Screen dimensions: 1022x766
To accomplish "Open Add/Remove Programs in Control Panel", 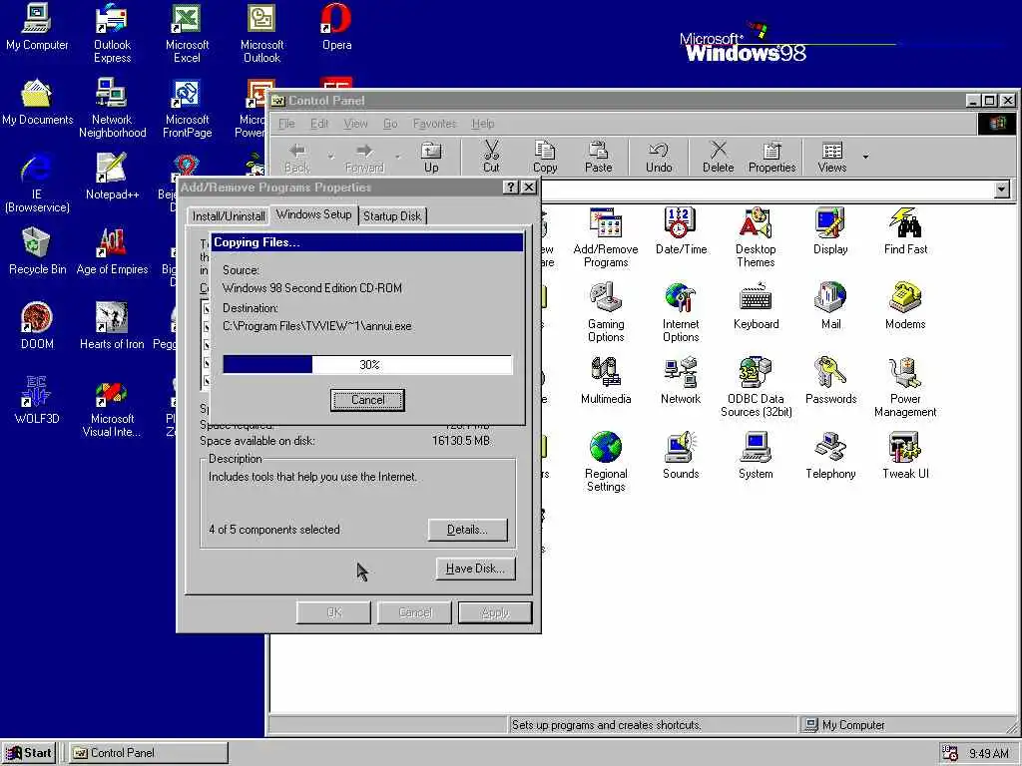I will pos(606,237).
